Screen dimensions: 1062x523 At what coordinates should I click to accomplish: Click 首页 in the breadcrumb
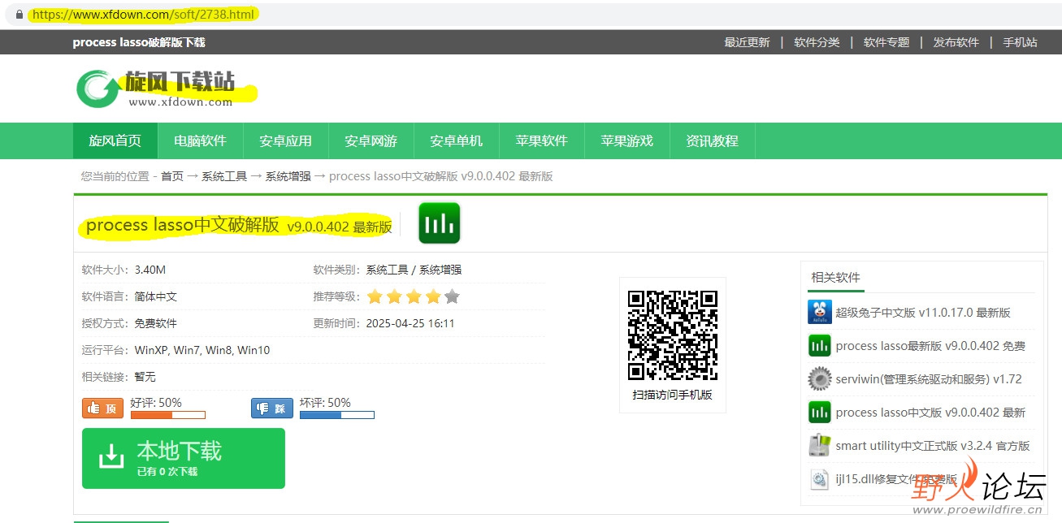pos(172,176)
